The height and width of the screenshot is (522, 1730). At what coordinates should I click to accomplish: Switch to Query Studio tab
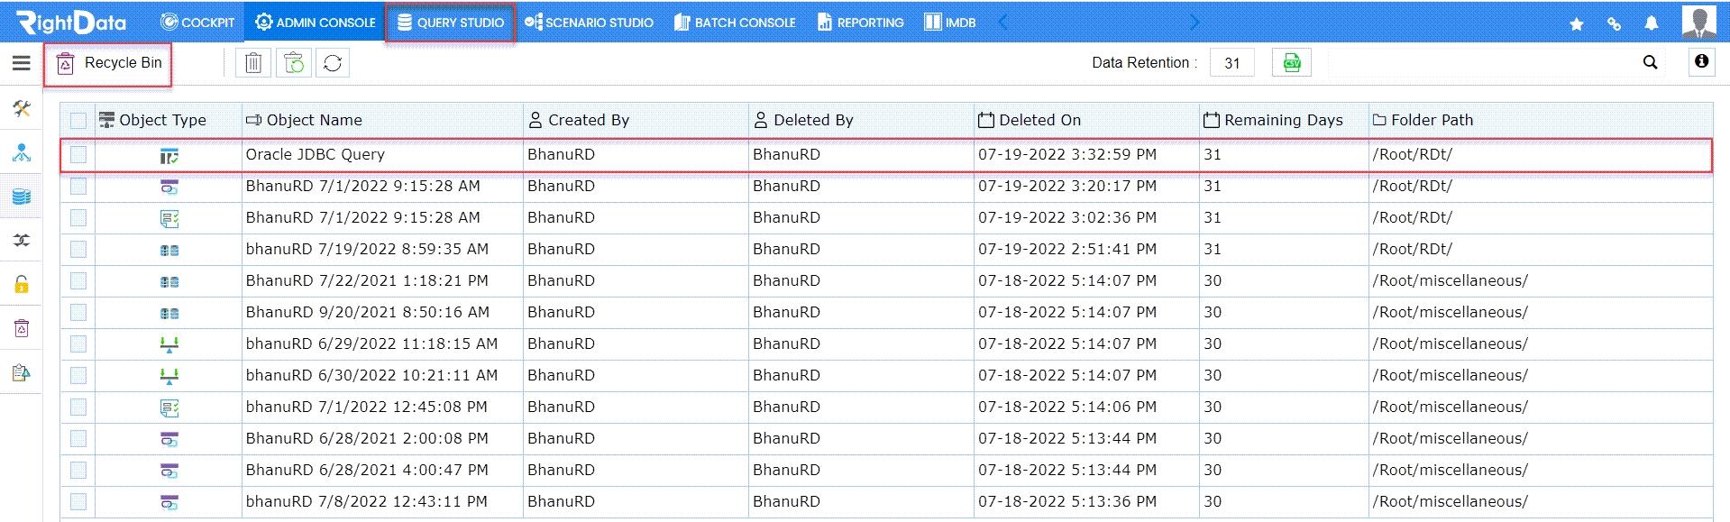click(451, 23)
